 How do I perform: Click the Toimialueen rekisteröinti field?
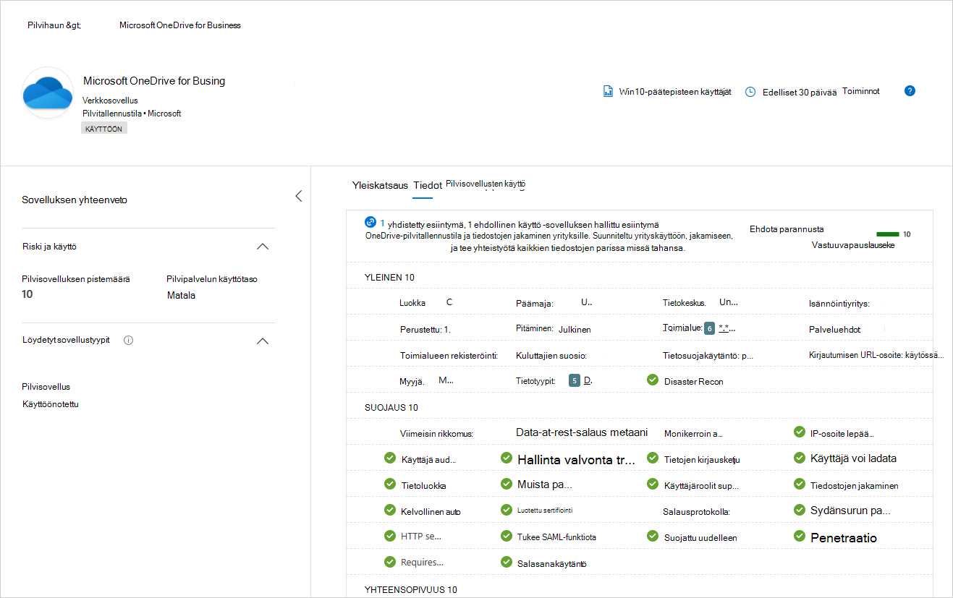449,355
